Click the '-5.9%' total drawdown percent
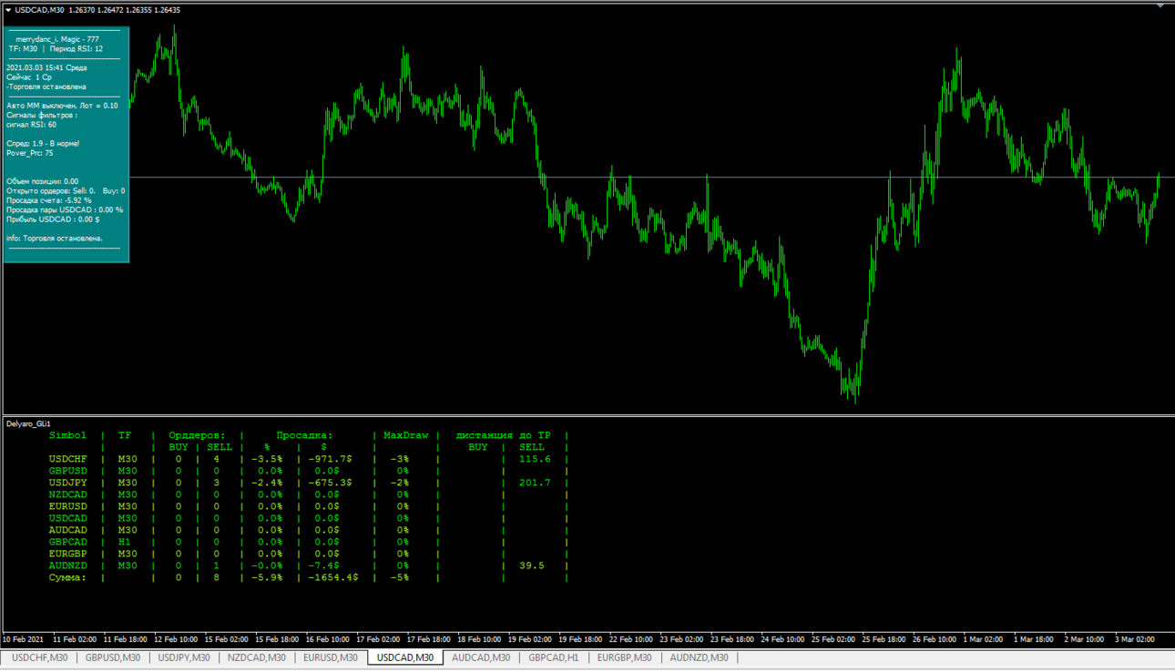 coord(268,577)
